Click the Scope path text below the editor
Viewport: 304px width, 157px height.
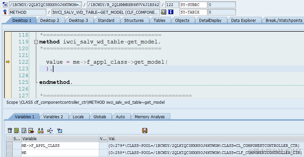click(x=86, y=102)
